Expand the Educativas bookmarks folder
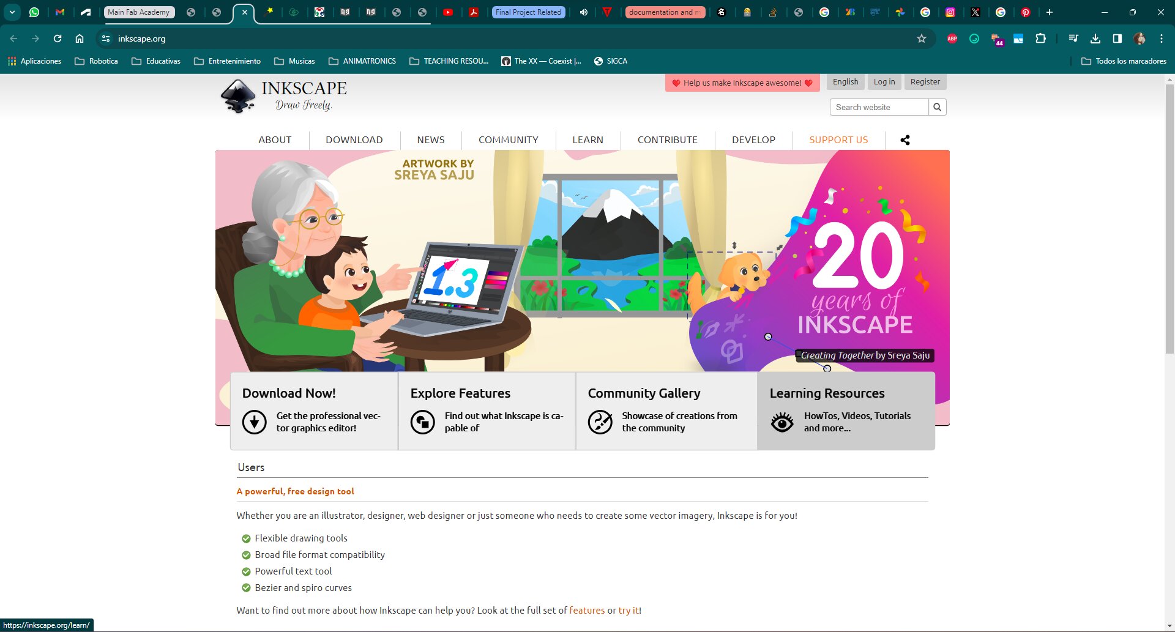 [156, 61]
